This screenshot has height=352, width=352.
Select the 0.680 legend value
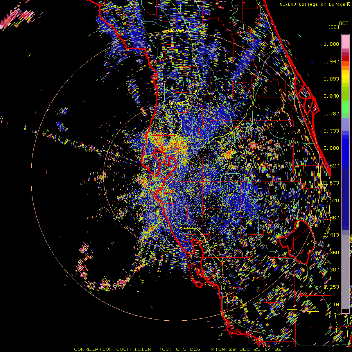(x=331, y=148)
